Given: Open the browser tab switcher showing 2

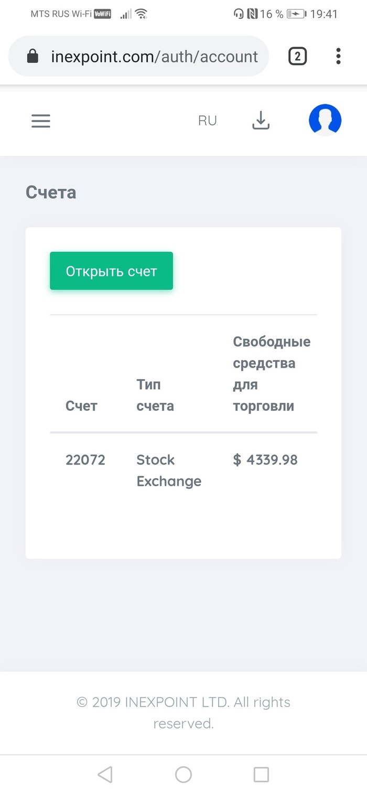Looking at the screenshot, I should tap(297, 56).
